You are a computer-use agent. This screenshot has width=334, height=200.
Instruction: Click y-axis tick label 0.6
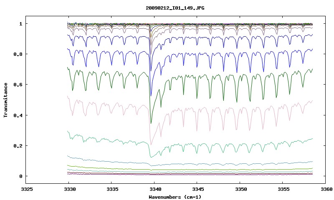pyautogui.click(x=18, y=85)
